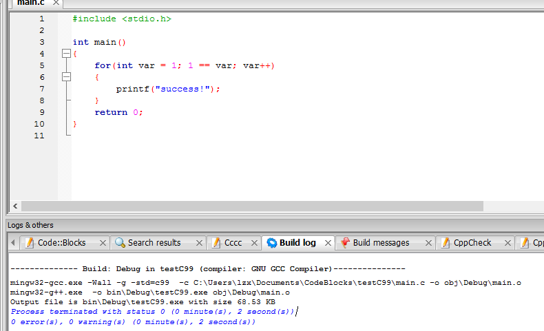Click the editor horizontal scrollbar left arrow
Screen dimensions: 544x331
click(x=15, y=206)
